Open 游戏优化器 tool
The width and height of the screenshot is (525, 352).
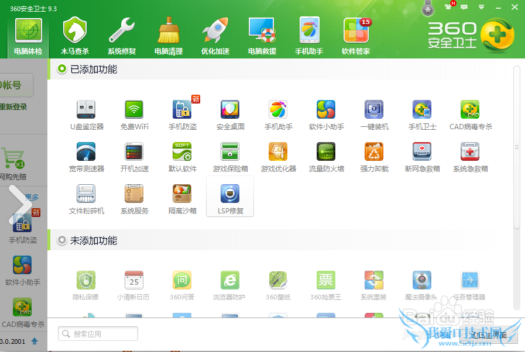click(x=278, y=158)
